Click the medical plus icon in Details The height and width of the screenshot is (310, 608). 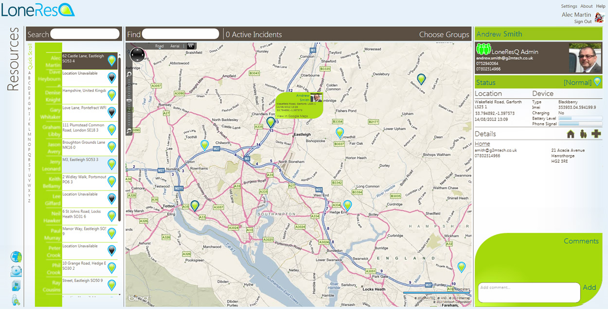click(596, 134)
